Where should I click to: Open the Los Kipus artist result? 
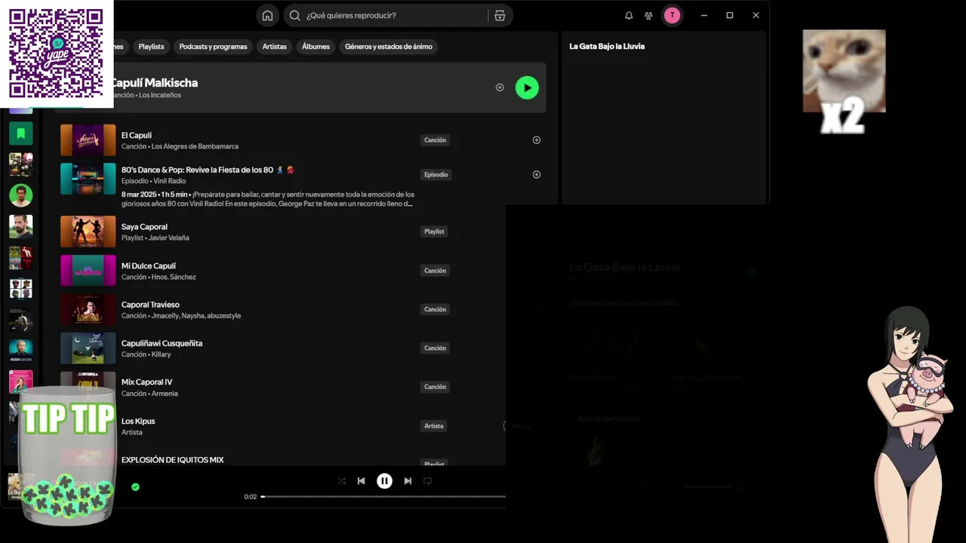[x=138, y=422]
